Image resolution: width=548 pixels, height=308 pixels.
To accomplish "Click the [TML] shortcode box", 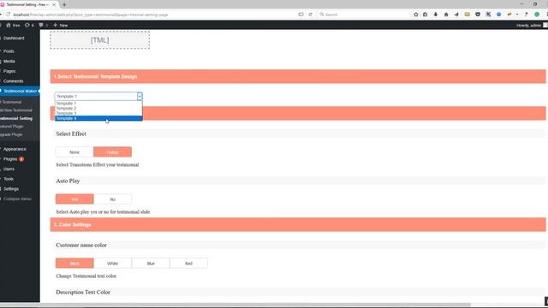I will pos(100,40).
